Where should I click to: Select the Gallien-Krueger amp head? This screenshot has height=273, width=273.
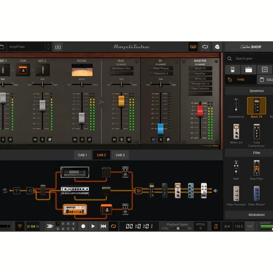[x=75, y=191]
